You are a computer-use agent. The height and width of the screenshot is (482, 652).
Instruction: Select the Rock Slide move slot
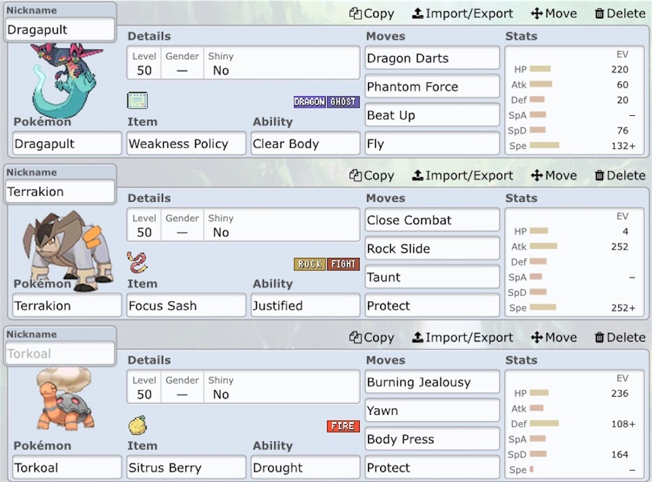[432, 248]
